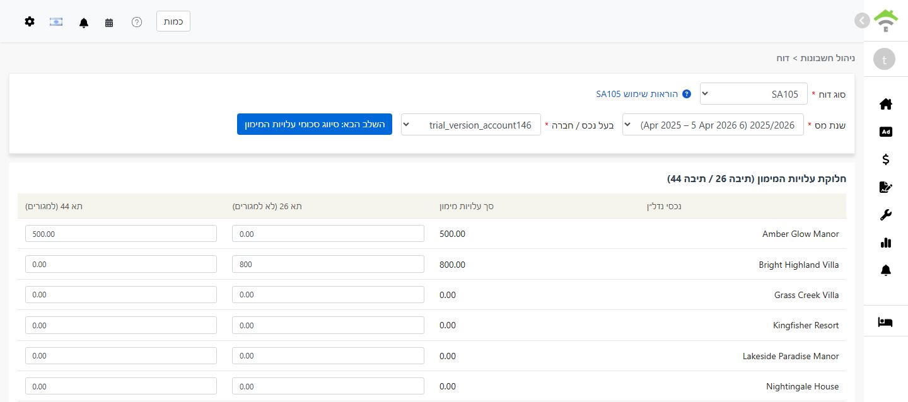Click Box 26 field for Nightingale House
908x402 pixels.
click(x=328, y=386)
